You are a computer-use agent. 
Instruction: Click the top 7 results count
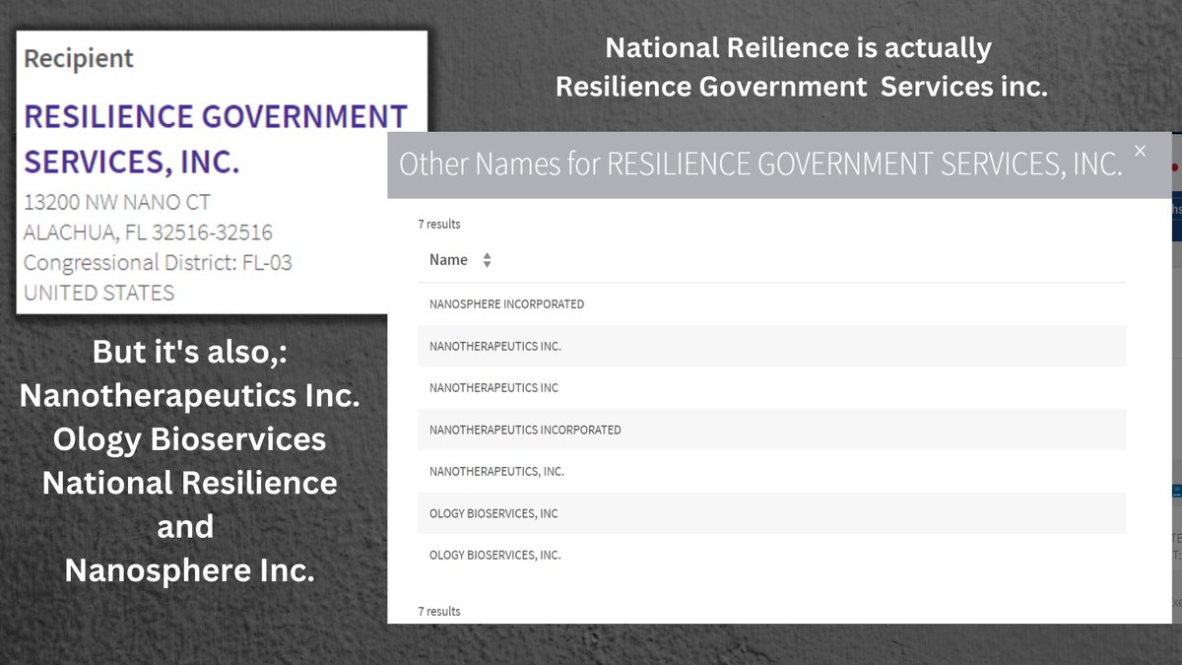439,225
